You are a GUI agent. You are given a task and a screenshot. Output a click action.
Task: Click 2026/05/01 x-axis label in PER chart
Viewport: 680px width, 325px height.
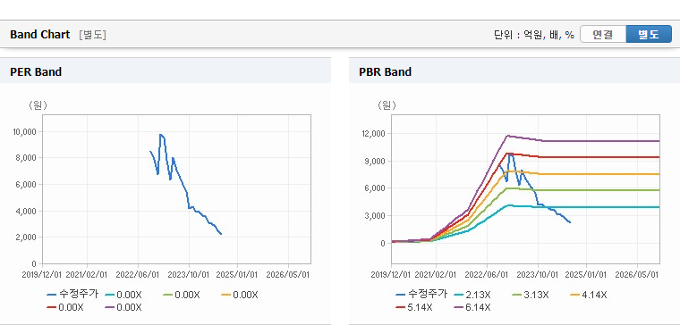288,274
